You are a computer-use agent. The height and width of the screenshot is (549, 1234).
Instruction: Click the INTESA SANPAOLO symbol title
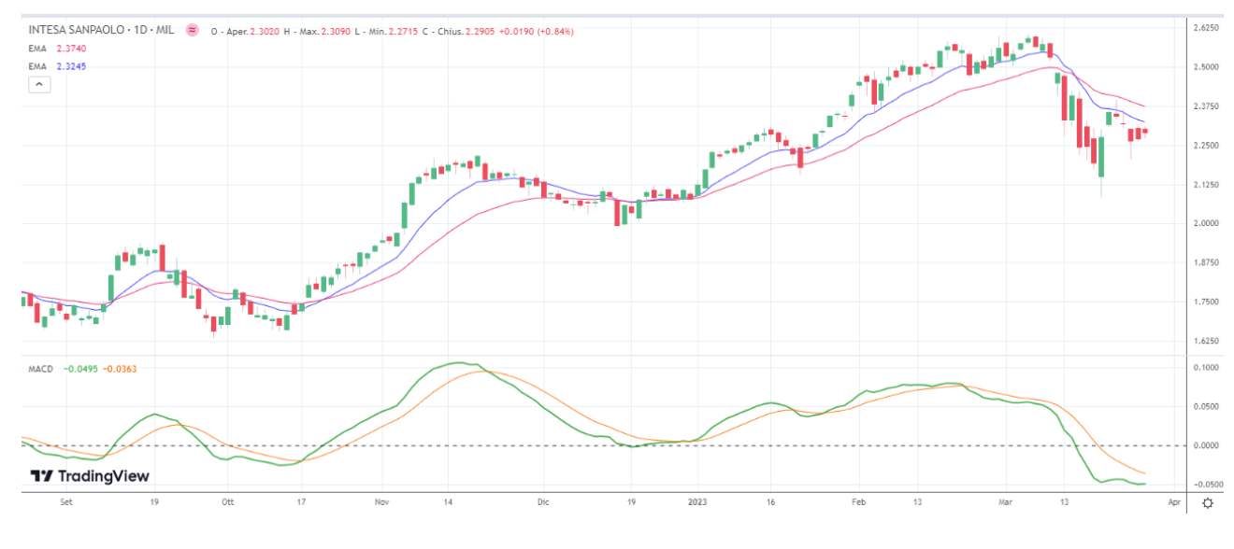coord(101,30)
